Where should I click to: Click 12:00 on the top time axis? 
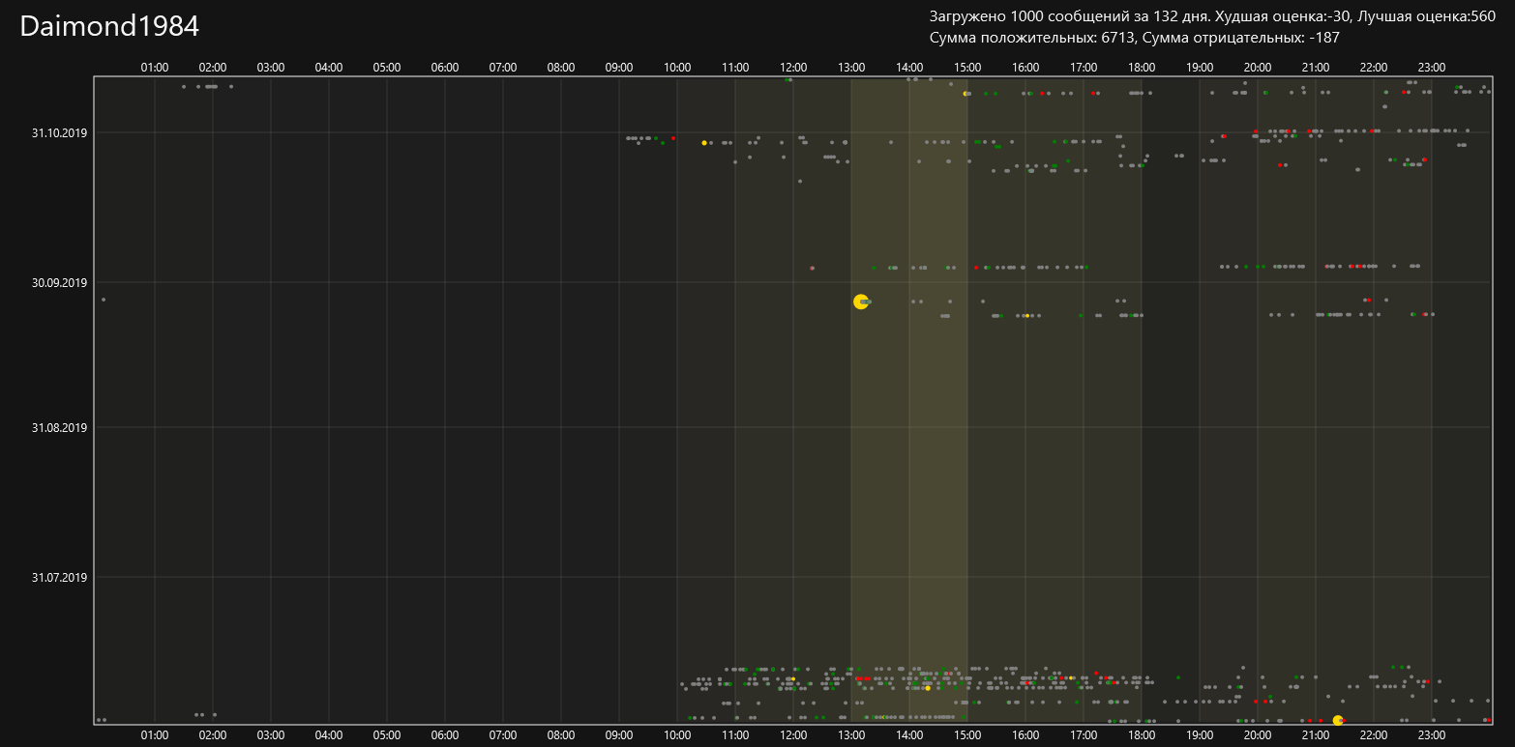pos(793,68)
